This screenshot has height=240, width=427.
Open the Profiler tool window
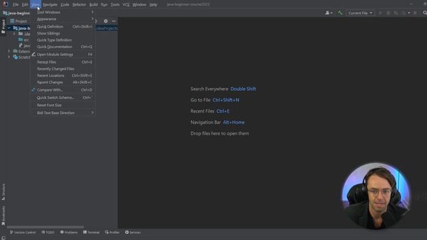point(112,233)
